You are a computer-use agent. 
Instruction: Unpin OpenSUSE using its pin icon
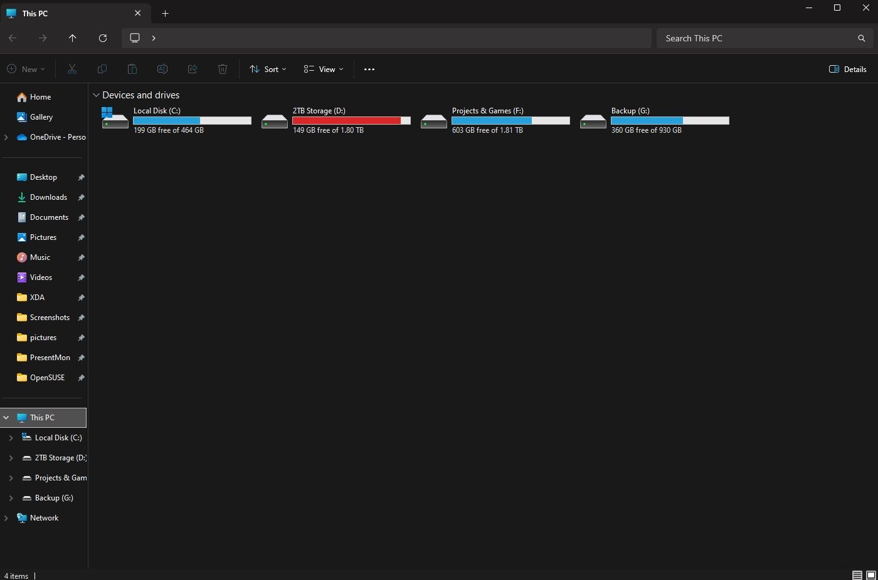click(x=81, y=378)
